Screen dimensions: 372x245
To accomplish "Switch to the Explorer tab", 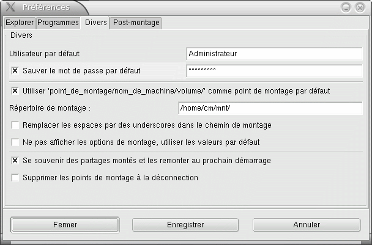I will tap(20, 23).
